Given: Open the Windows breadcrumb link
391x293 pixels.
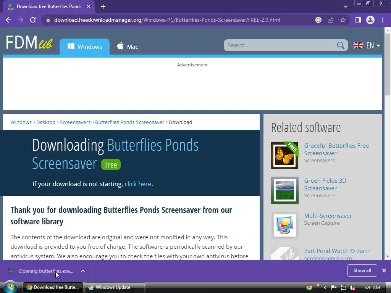Looking at the screenshot, I should tap(21, 122).
